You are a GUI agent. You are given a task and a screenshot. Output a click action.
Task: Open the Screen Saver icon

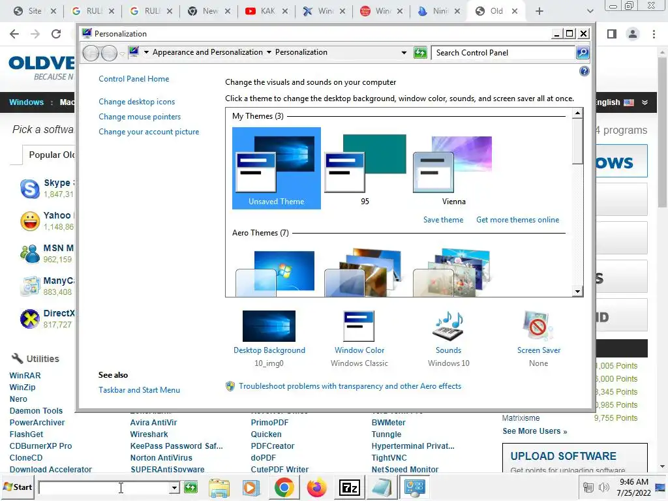[x=538, y=326]
